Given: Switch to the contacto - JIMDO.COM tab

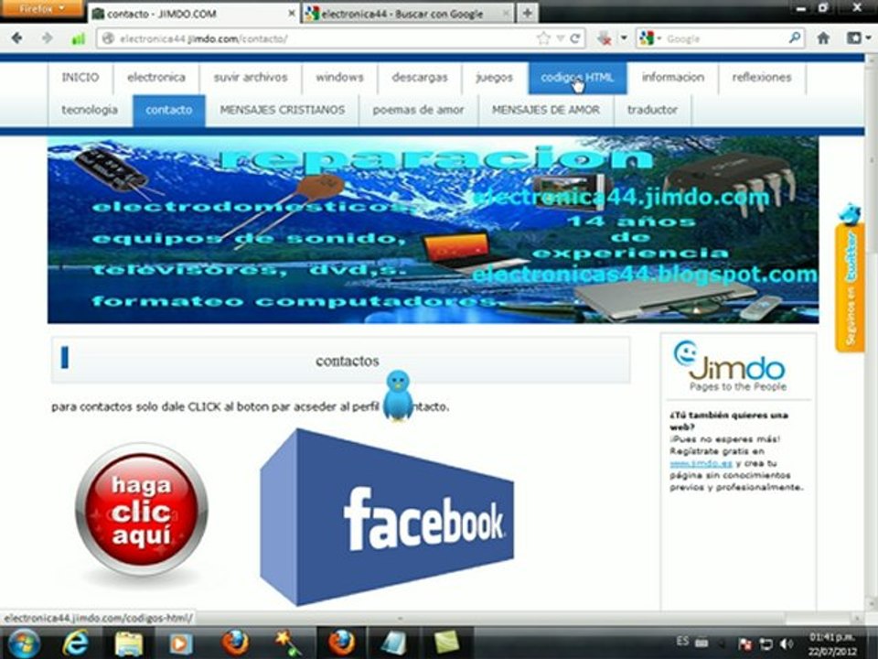Looking at the screenshot, I should [194, 14].
